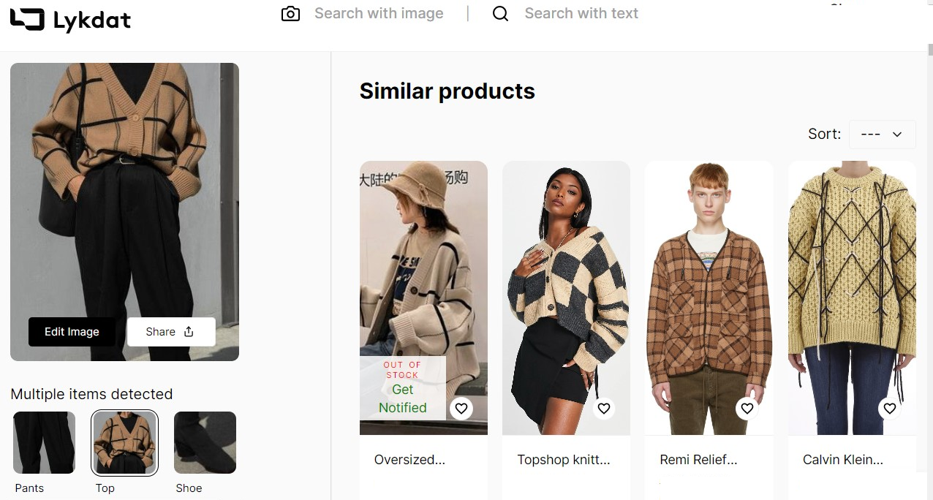The width and height of the screenshot is (933, 500).
Task: Click Get Notified on out-of-stock cardigan
Action: [402, 398]
